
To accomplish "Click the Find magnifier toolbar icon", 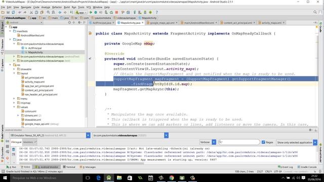I will [x=48, y=12].
